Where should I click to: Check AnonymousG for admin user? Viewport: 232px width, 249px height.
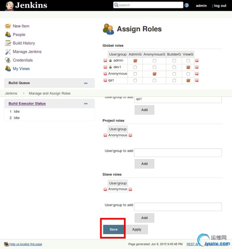tap(154, 61)
